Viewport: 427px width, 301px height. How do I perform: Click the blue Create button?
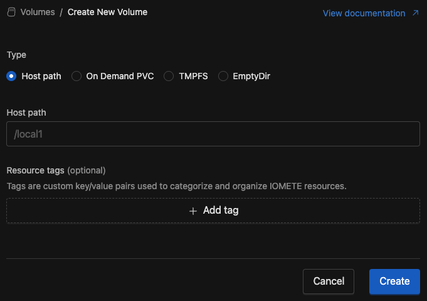tap(394, 282)
